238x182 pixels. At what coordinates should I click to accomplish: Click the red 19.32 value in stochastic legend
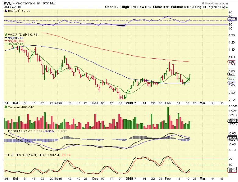[x=66, y=155]
